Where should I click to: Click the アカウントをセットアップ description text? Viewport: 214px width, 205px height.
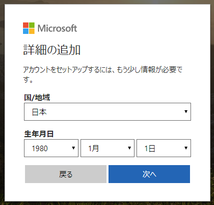[102, 74]
